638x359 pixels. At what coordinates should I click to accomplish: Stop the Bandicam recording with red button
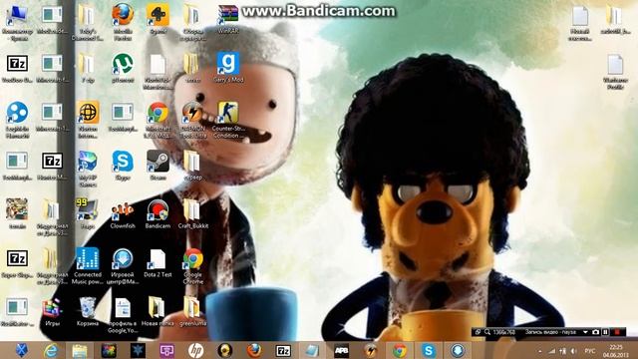pos(617,332)
